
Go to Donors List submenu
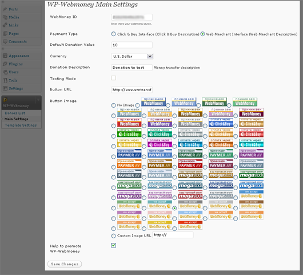(15, 113)
